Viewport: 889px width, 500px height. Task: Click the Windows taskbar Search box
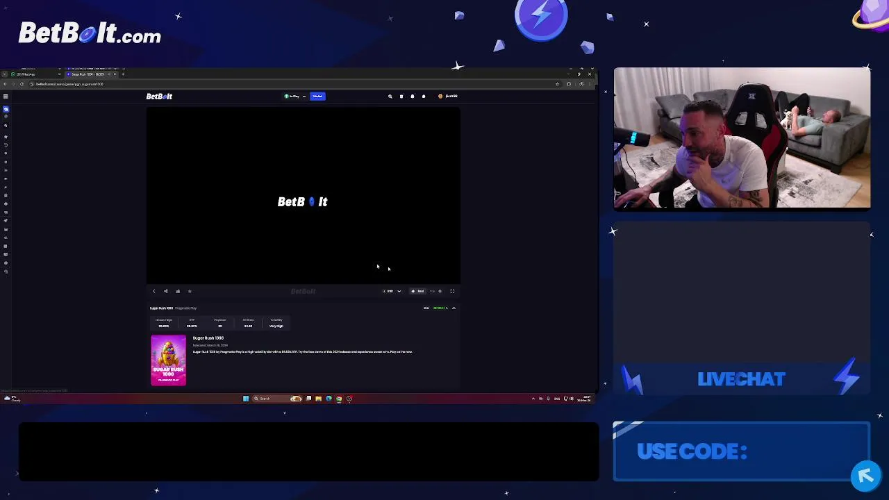[x=277, y=399]
